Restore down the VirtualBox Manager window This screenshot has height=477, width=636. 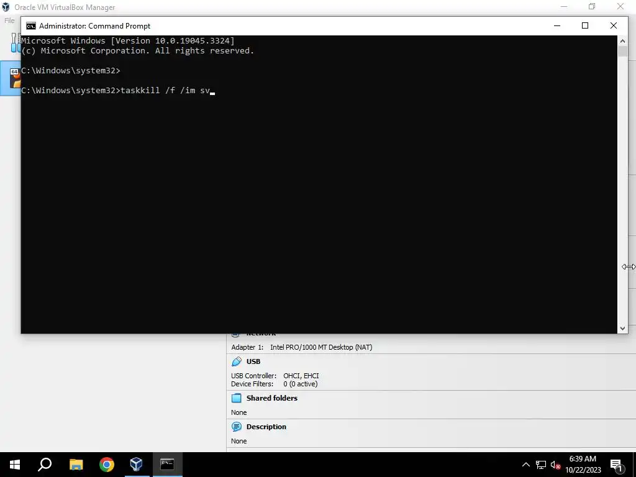tap(592, 6)
